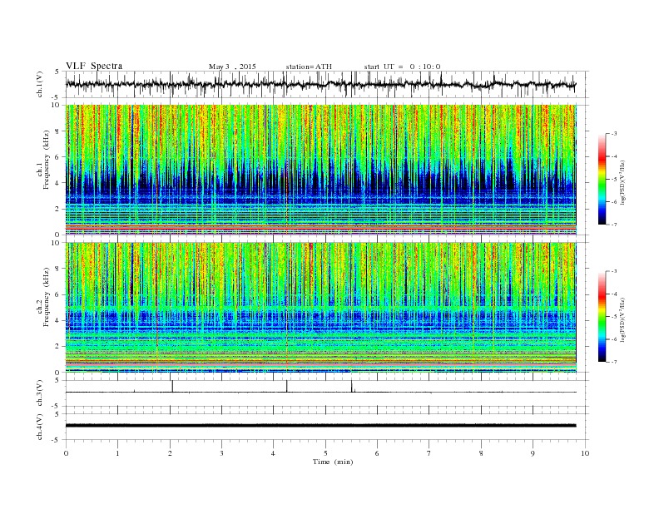Click the ch.1 voltage waveform trace

[320, 84]
